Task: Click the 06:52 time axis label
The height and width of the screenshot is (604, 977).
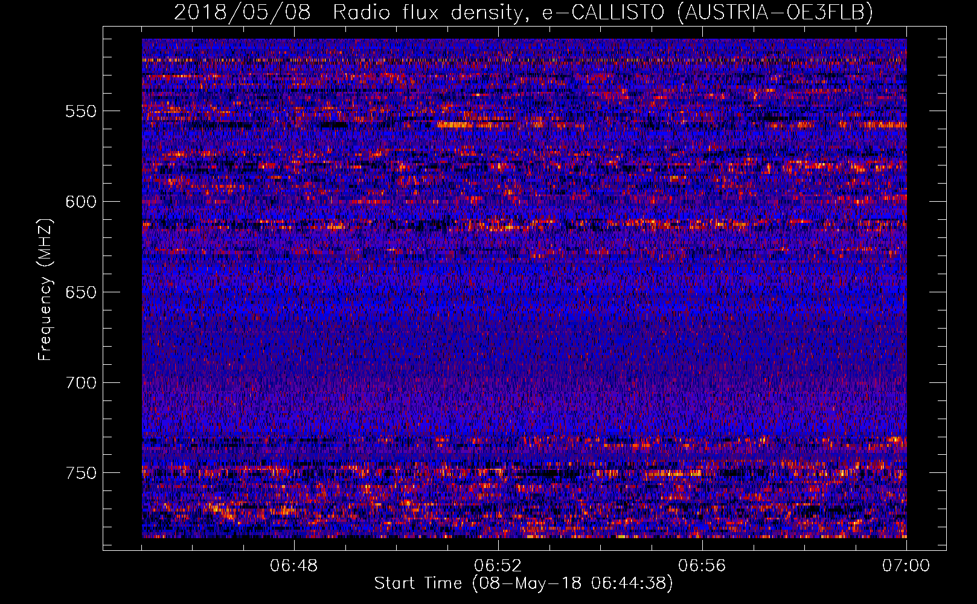Action: click(x=498, y=566)
